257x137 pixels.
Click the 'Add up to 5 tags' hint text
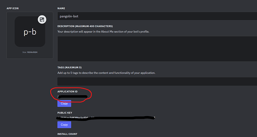click(107, 73)
